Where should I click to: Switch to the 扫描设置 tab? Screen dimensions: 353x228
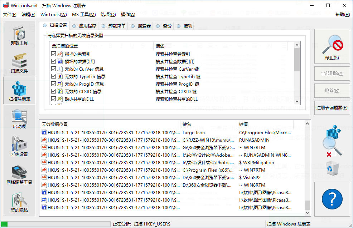[55, 25]
